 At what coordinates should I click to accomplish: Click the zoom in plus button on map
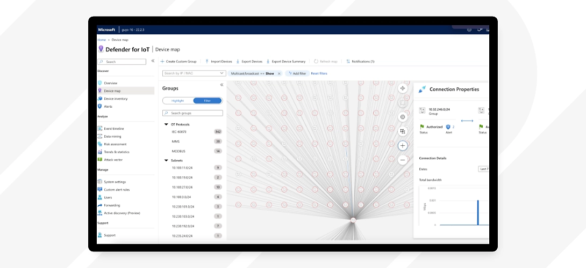coord(403,145)
